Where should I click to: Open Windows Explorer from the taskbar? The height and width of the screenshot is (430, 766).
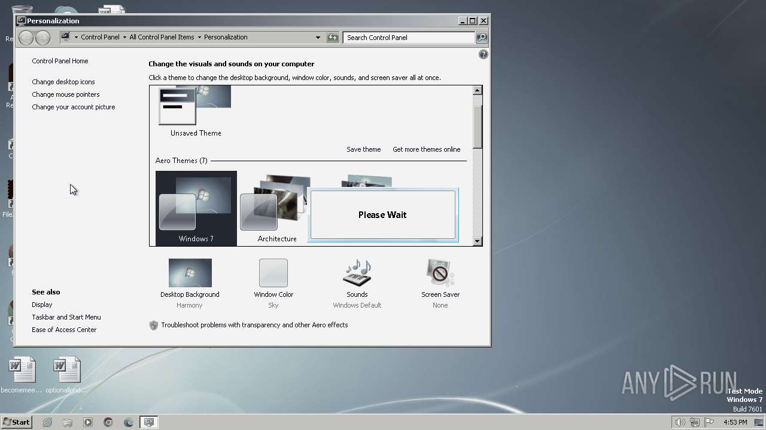coord(68,422)
